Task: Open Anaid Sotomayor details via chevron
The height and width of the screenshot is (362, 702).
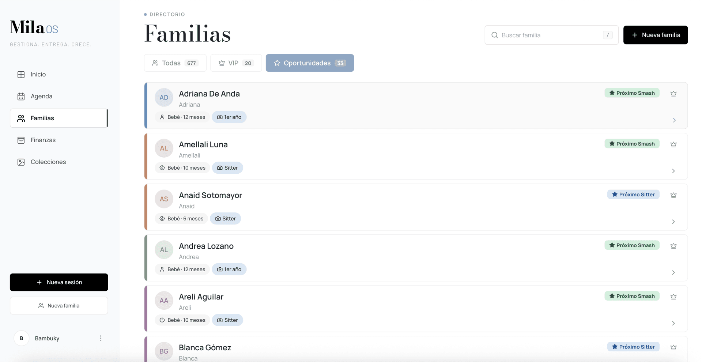Action: click(673, 222)
